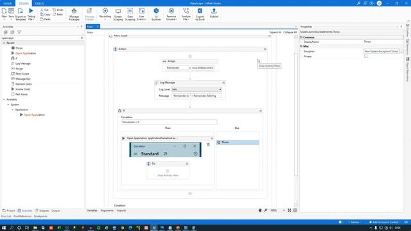The image size is (411, 231).
Task: Launch Data Scraping wizard
Action: [x=130, y=14]
